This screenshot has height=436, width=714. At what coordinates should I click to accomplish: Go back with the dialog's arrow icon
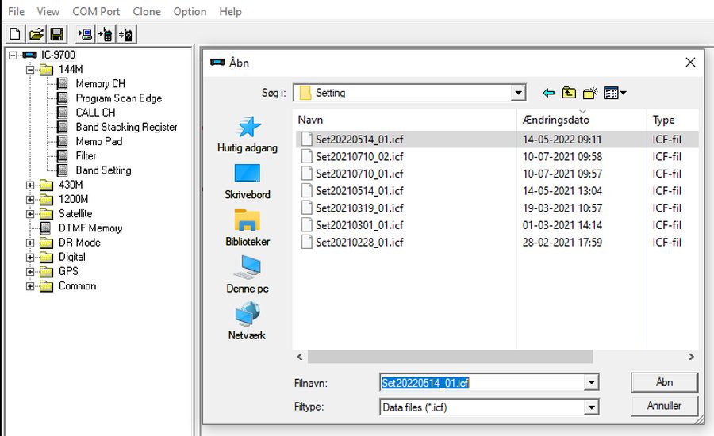point(548,93)
